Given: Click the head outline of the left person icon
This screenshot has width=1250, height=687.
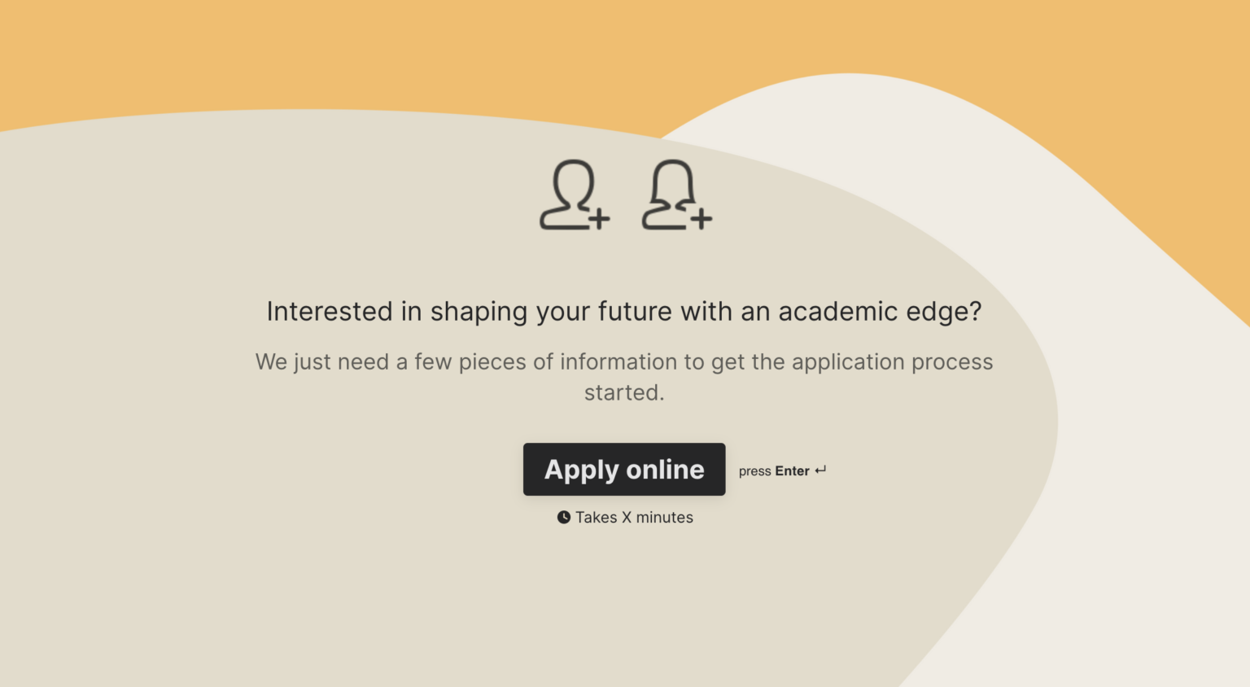Looking at the screenshot, I should (x=575, y=181).
